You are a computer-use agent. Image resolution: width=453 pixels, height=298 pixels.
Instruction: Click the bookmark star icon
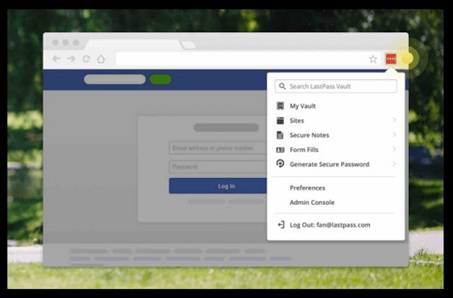pos(373,59)
